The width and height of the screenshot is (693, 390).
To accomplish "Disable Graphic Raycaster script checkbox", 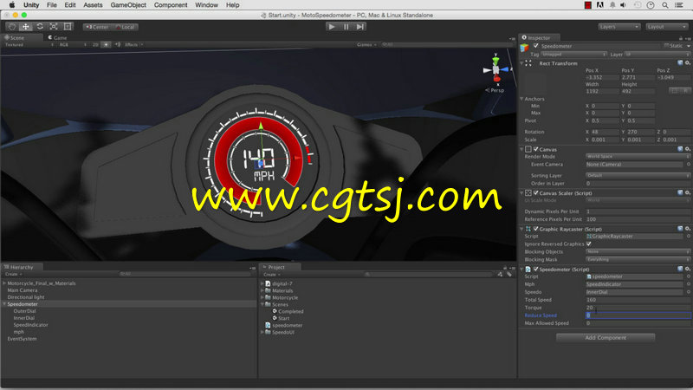I will pos(535,229).
